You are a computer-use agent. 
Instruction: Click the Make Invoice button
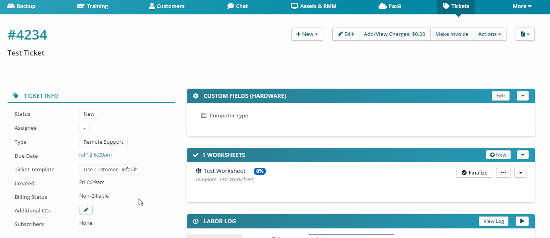tap(451, 34)
